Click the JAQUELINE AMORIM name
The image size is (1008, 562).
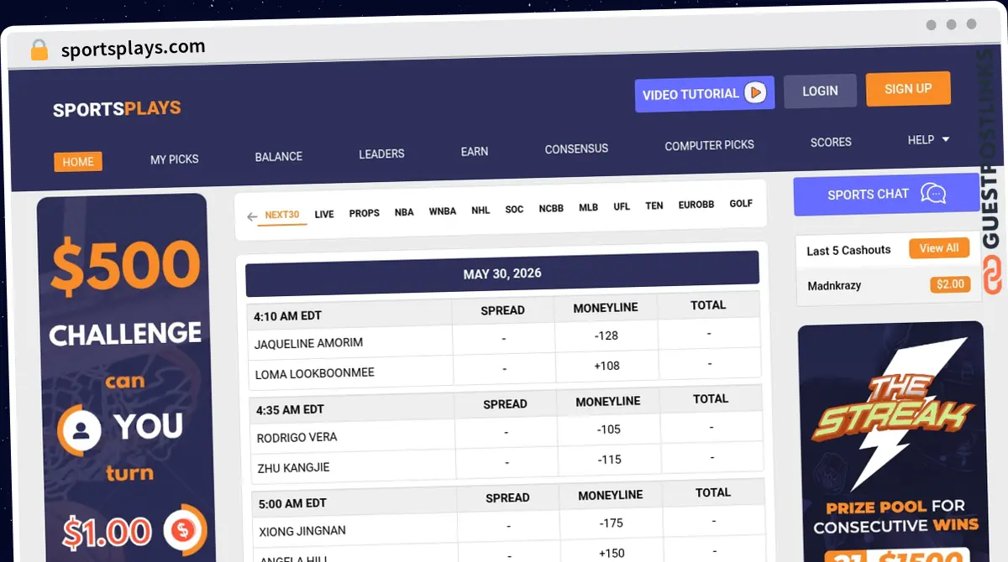click(309, 343)
